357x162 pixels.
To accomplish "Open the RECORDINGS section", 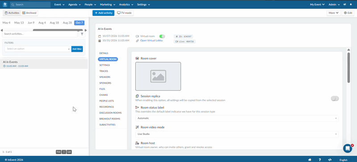I will [x=106, y=107].
